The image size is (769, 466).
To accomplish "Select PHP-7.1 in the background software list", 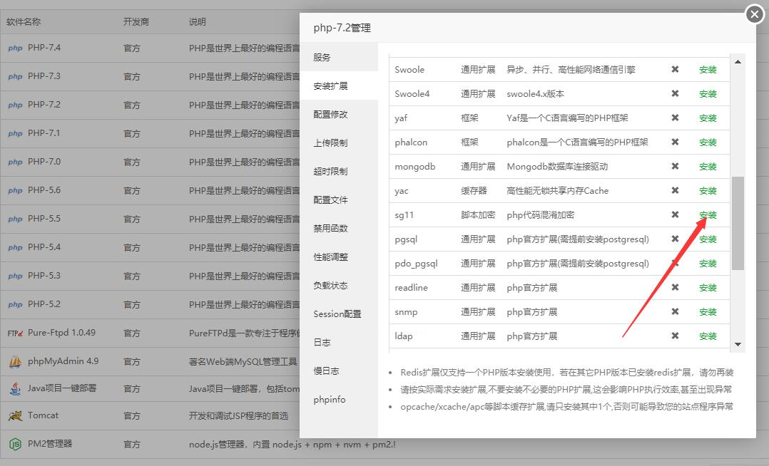I will (44, 133).
